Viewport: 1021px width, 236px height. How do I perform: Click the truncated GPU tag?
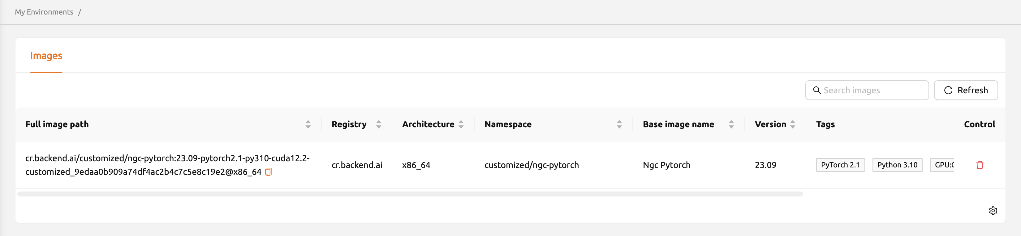pos(942,165)
